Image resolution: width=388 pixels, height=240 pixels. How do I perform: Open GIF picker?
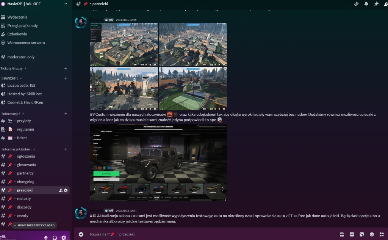pyautogui.click(x=352, y=234)
